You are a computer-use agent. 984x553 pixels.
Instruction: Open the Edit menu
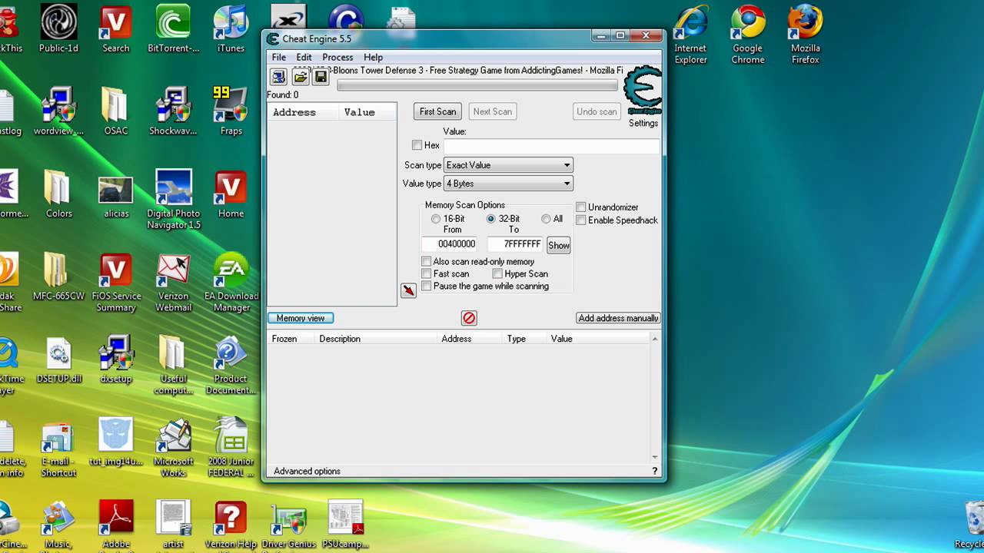tap(304, 58)
